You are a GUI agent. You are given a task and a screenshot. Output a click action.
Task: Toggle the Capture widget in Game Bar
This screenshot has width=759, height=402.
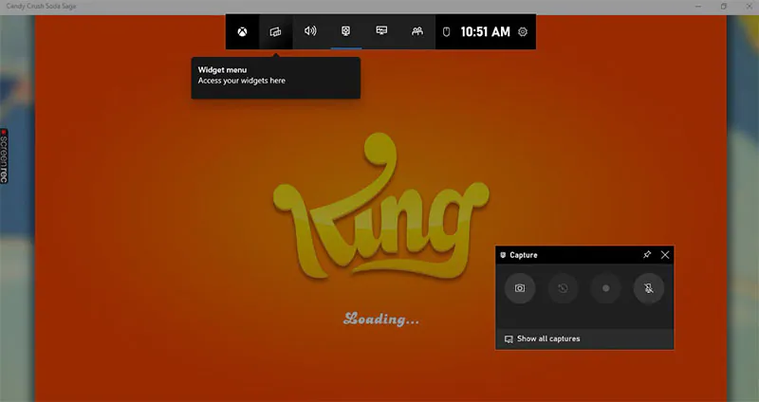point(345,31)
